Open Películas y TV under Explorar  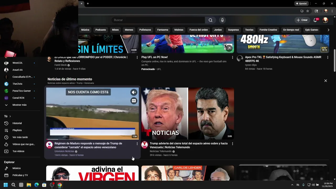pos(20,175)
